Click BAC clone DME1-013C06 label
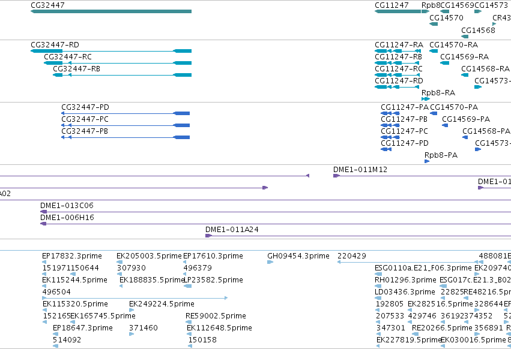Screen dimensions: 511x349 67,206
